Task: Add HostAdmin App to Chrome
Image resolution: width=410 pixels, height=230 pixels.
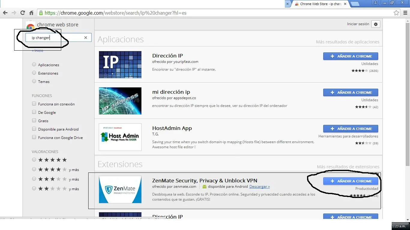Action: coord(351,129)
